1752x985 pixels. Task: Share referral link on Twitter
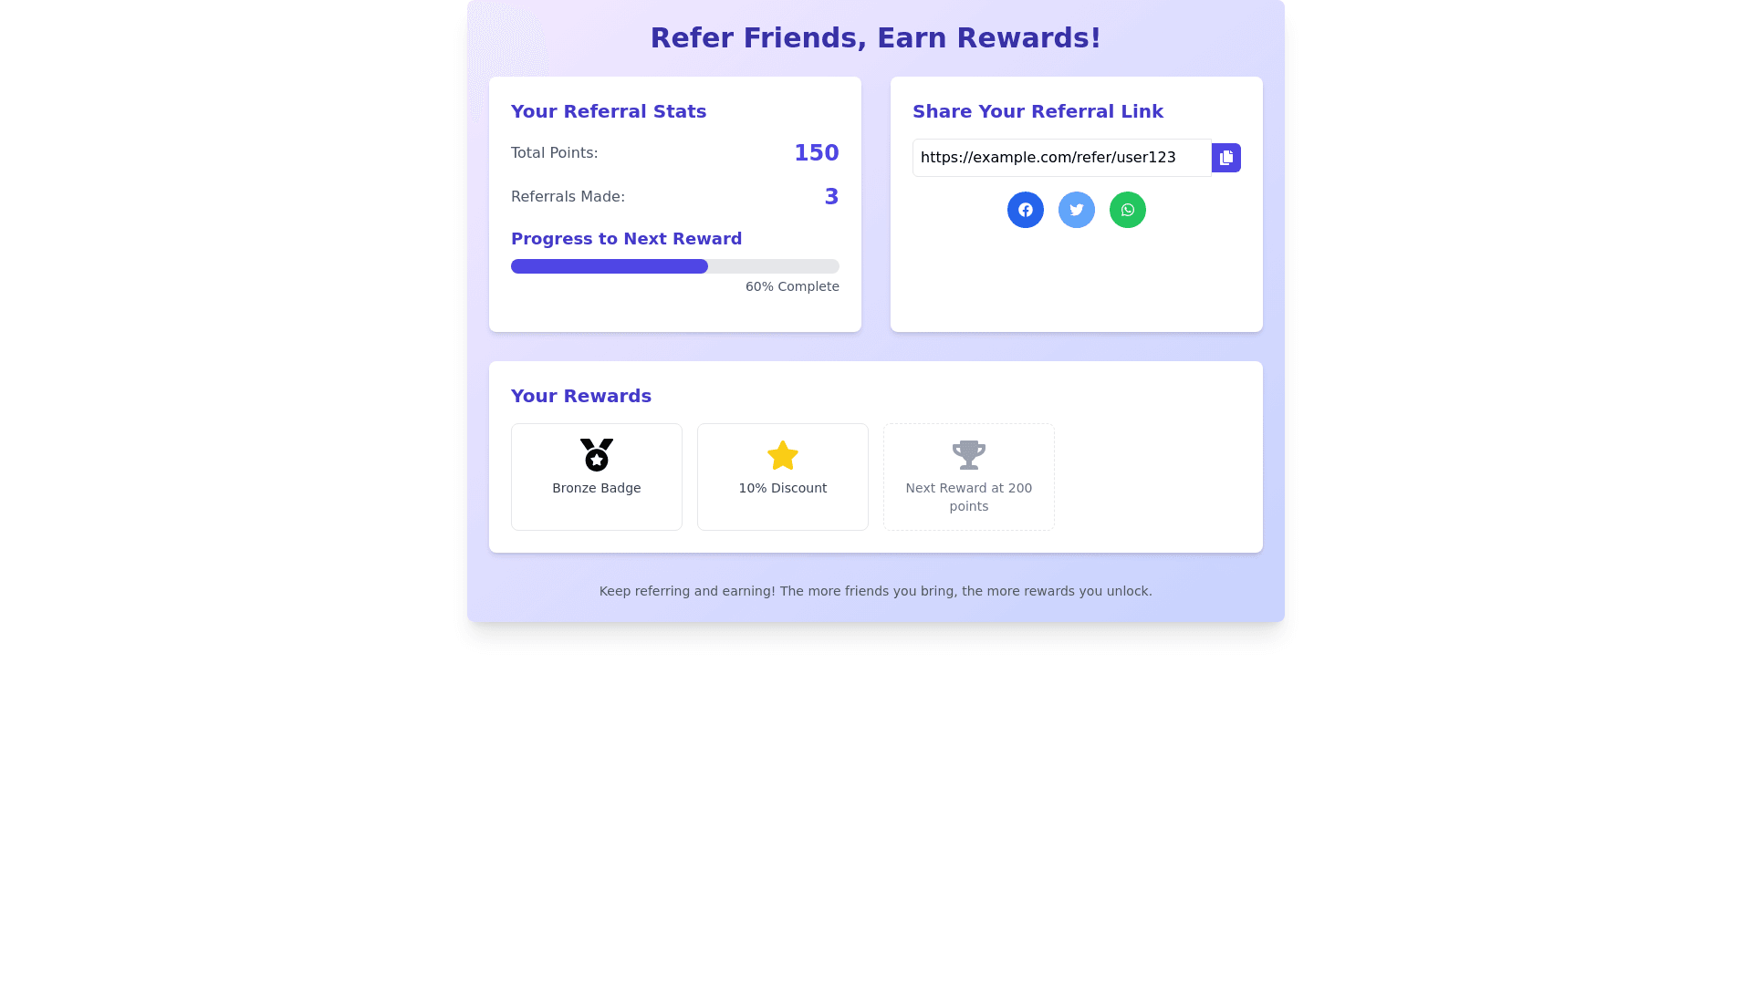(x=1076, y=210)
